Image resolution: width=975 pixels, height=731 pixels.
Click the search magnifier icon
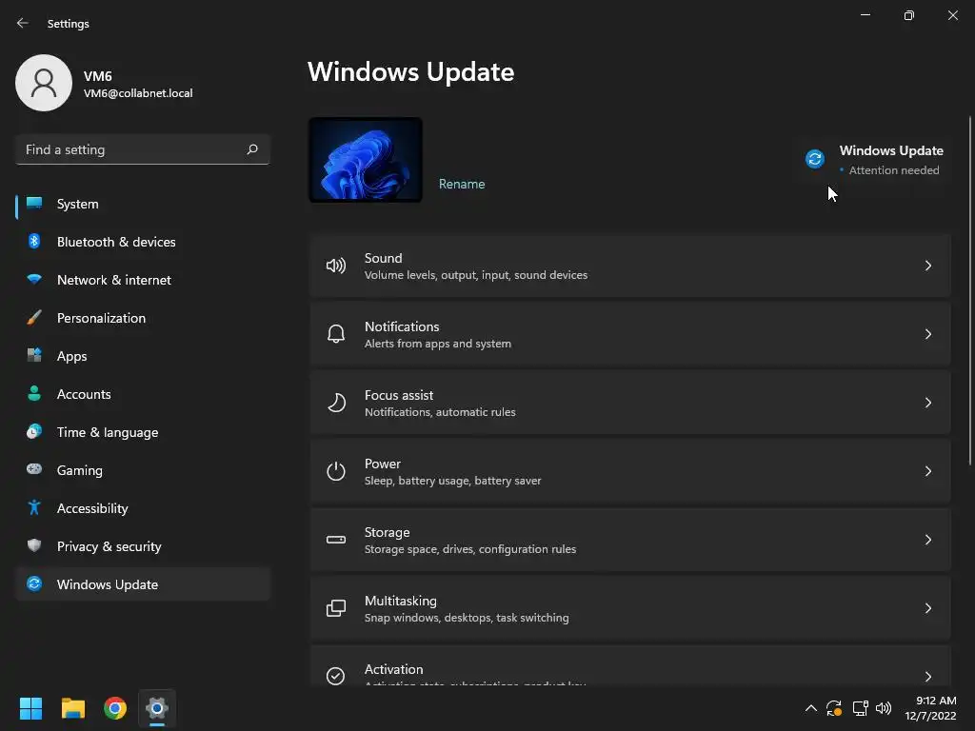click(x=251, y=149)
